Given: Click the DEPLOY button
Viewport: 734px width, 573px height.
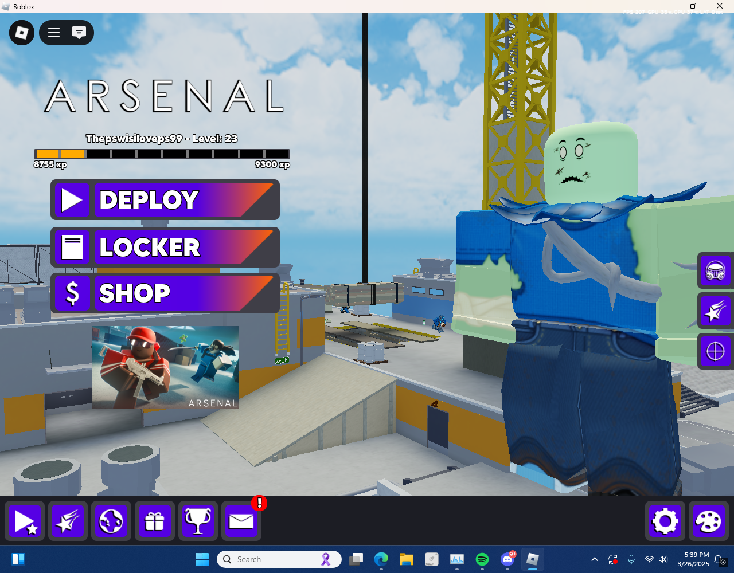Looking at the screenshot, I should click(165, 200).
